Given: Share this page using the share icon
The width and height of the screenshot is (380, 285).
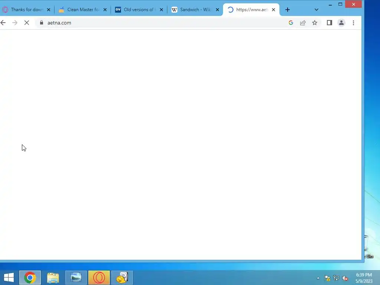Looking at the screenshot, I should pyautogui.click(x=303, y=23).
